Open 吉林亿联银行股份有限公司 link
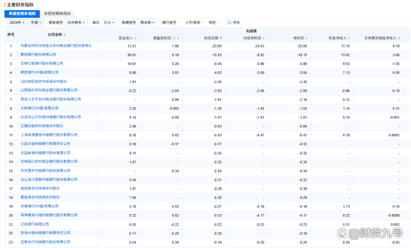Image resolution: width=411 pixels, height=248 pixels. (x=42, y=64)
